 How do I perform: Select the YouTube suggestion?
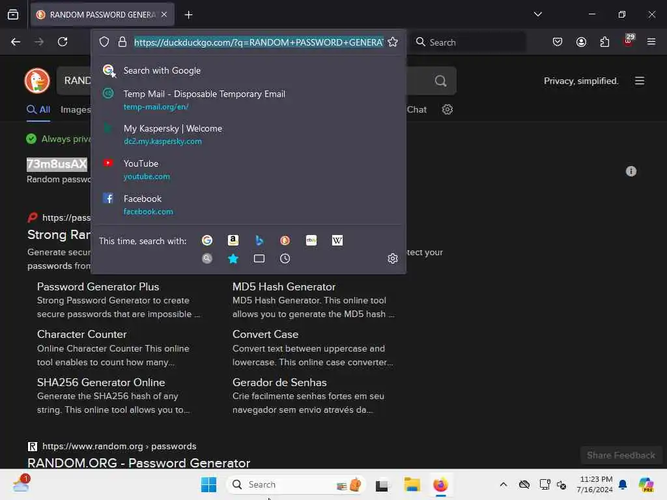[x=248, y=170]
